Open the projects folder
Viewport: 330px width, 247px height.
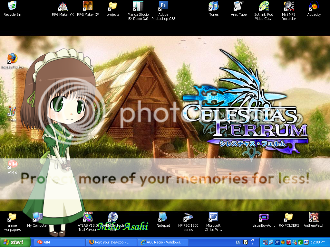click(x=113, y=6)
